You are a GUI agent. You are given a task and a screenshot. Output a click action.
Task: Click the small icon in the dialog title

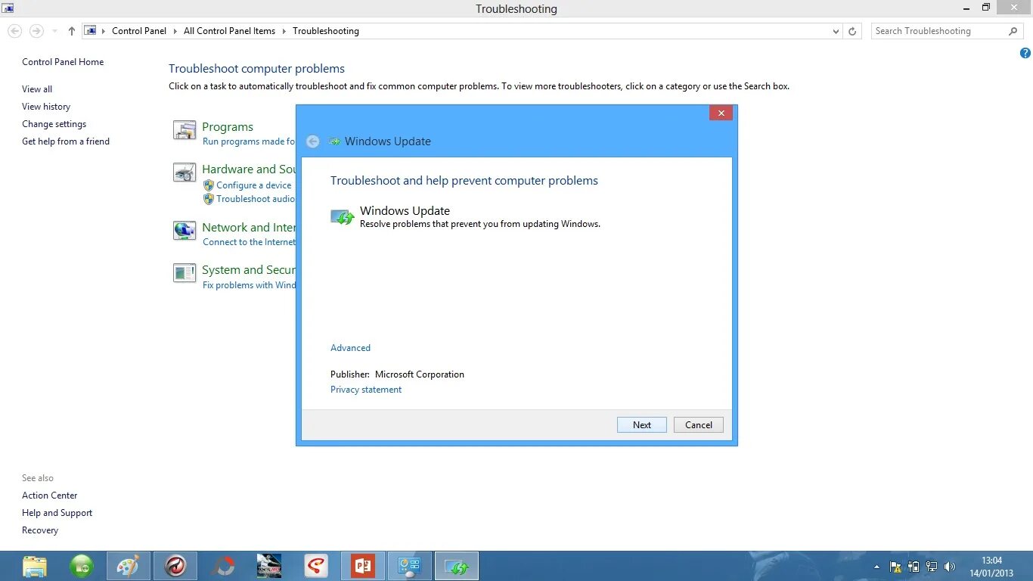pyautogui.click(x=334, y=141)
